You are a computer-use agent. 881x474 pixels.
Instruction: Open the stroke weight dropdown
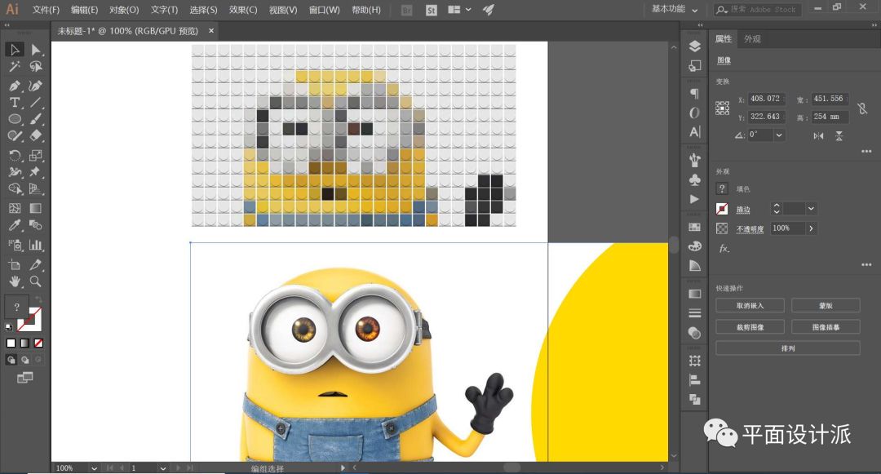(x=811, y=209)
